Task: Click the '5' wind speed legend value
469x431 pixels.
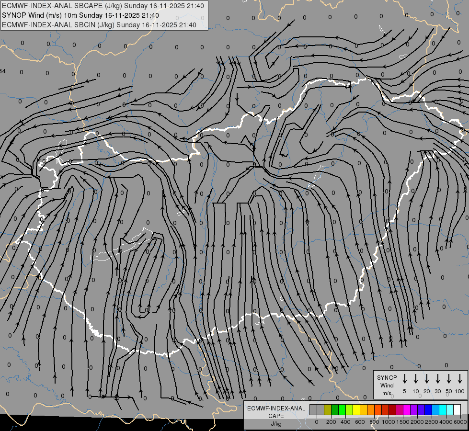Action: 404,391
